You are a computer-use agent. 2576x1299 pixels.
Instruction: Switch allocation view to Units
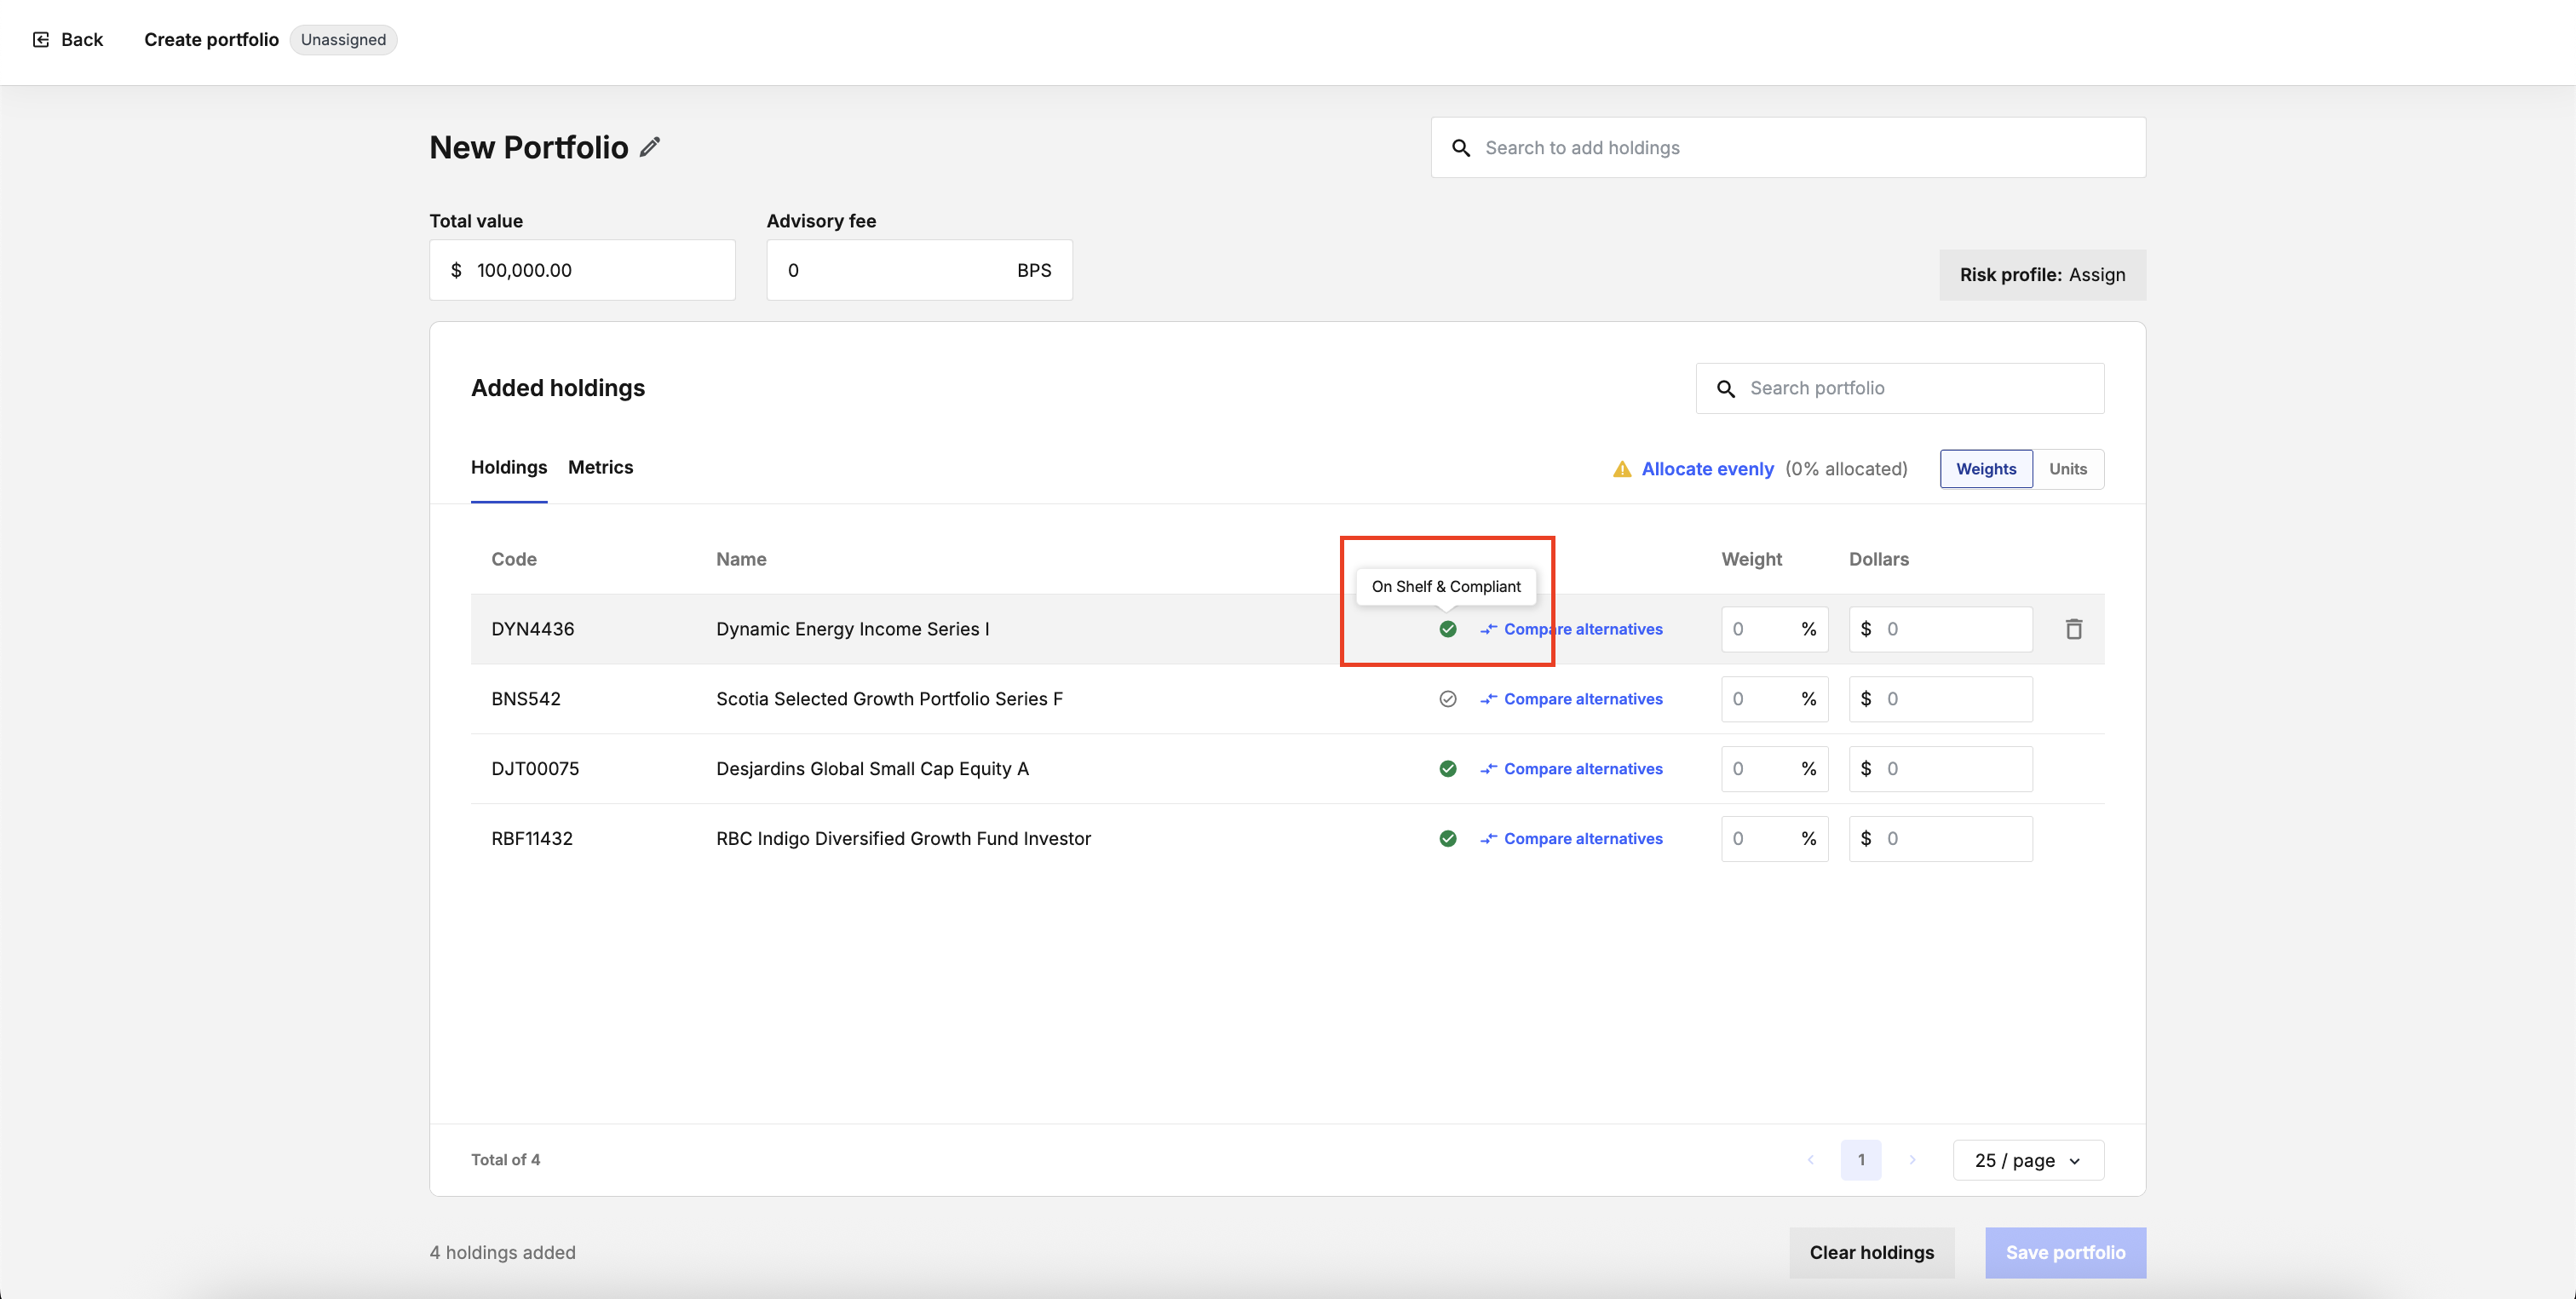pyautogui.click(x=2068, y=469)
